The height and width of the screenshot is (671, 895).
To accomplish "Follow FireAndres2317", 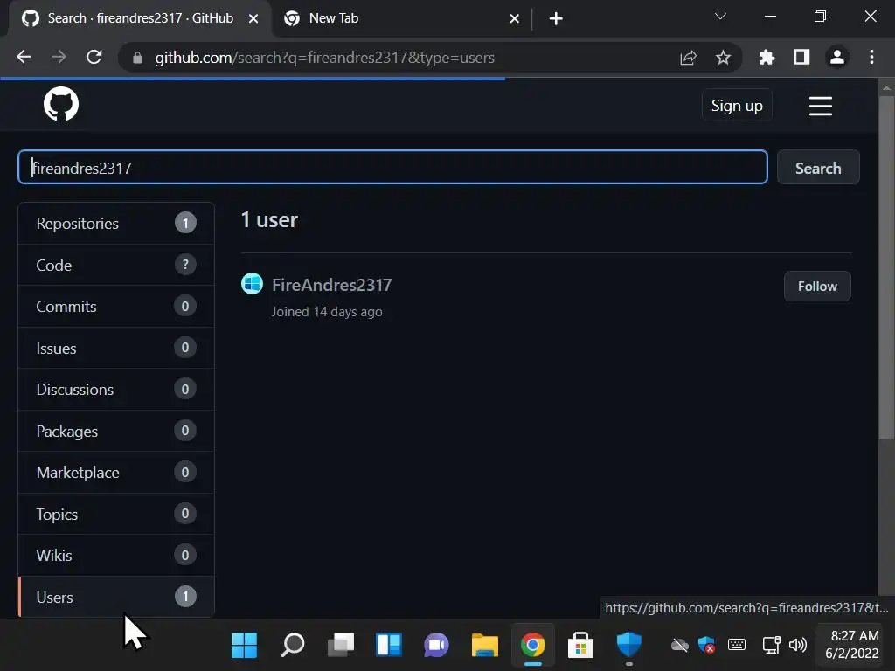I will coord(817,286).
